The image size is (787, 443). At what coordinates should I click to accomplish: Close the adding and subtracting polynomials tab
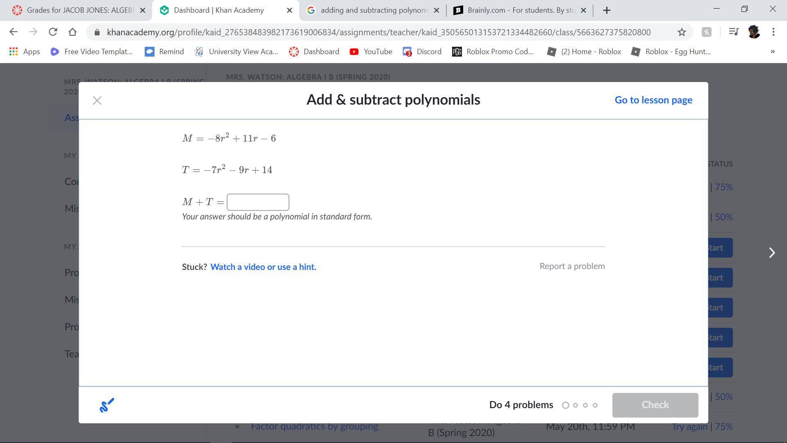[x=436, y=10]
